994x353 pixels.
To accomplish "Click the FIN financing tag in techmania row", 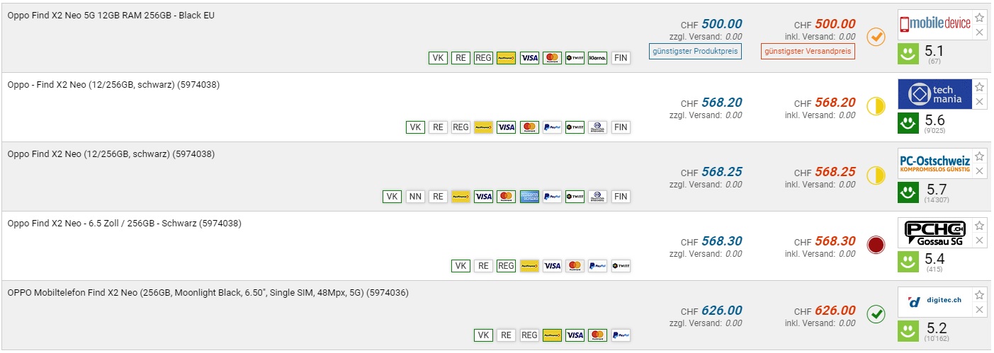I will click(621, 127).
